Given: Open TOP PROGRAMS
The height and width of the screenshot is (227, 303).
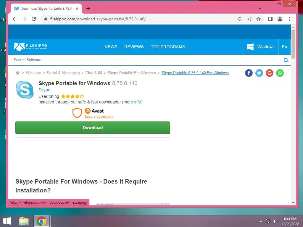Looking at the screenshot, I should pos(168,47).
